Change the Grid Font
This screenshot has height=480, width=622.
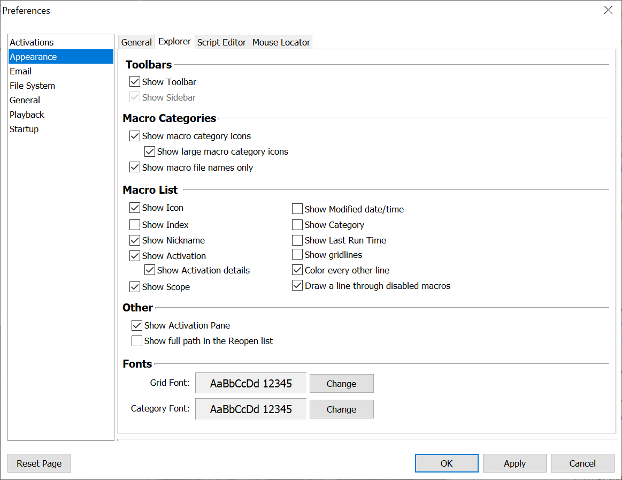(x=341, y=384)
